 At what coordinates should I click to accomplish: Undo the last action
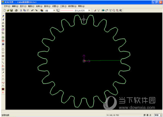33,10
